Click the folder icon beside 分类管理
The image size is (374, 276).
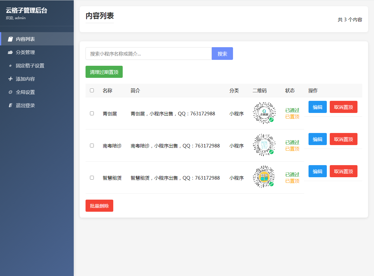tap(10, 52)
